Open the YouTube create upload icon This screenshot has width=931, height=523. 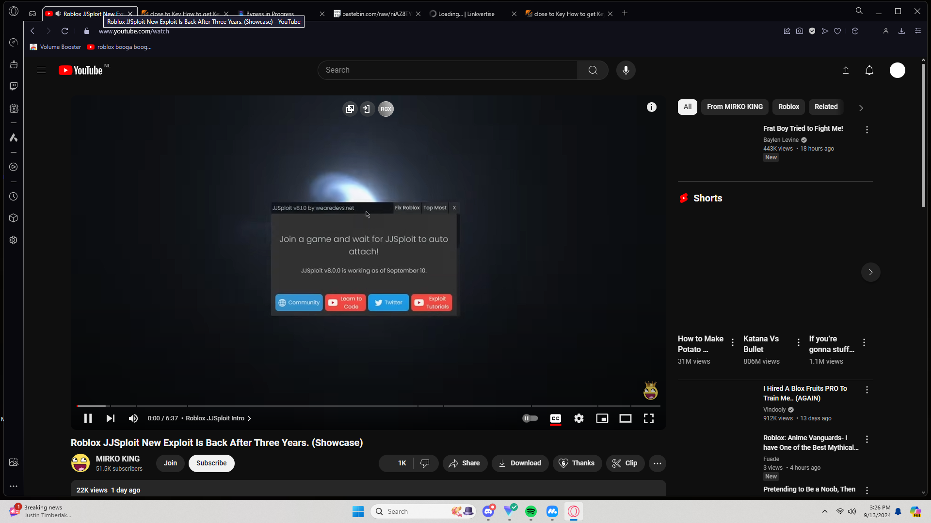(846, 70)
